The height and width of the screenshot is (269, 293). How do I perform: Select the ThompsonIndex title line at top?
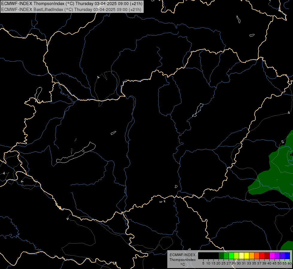coord(72,3)
